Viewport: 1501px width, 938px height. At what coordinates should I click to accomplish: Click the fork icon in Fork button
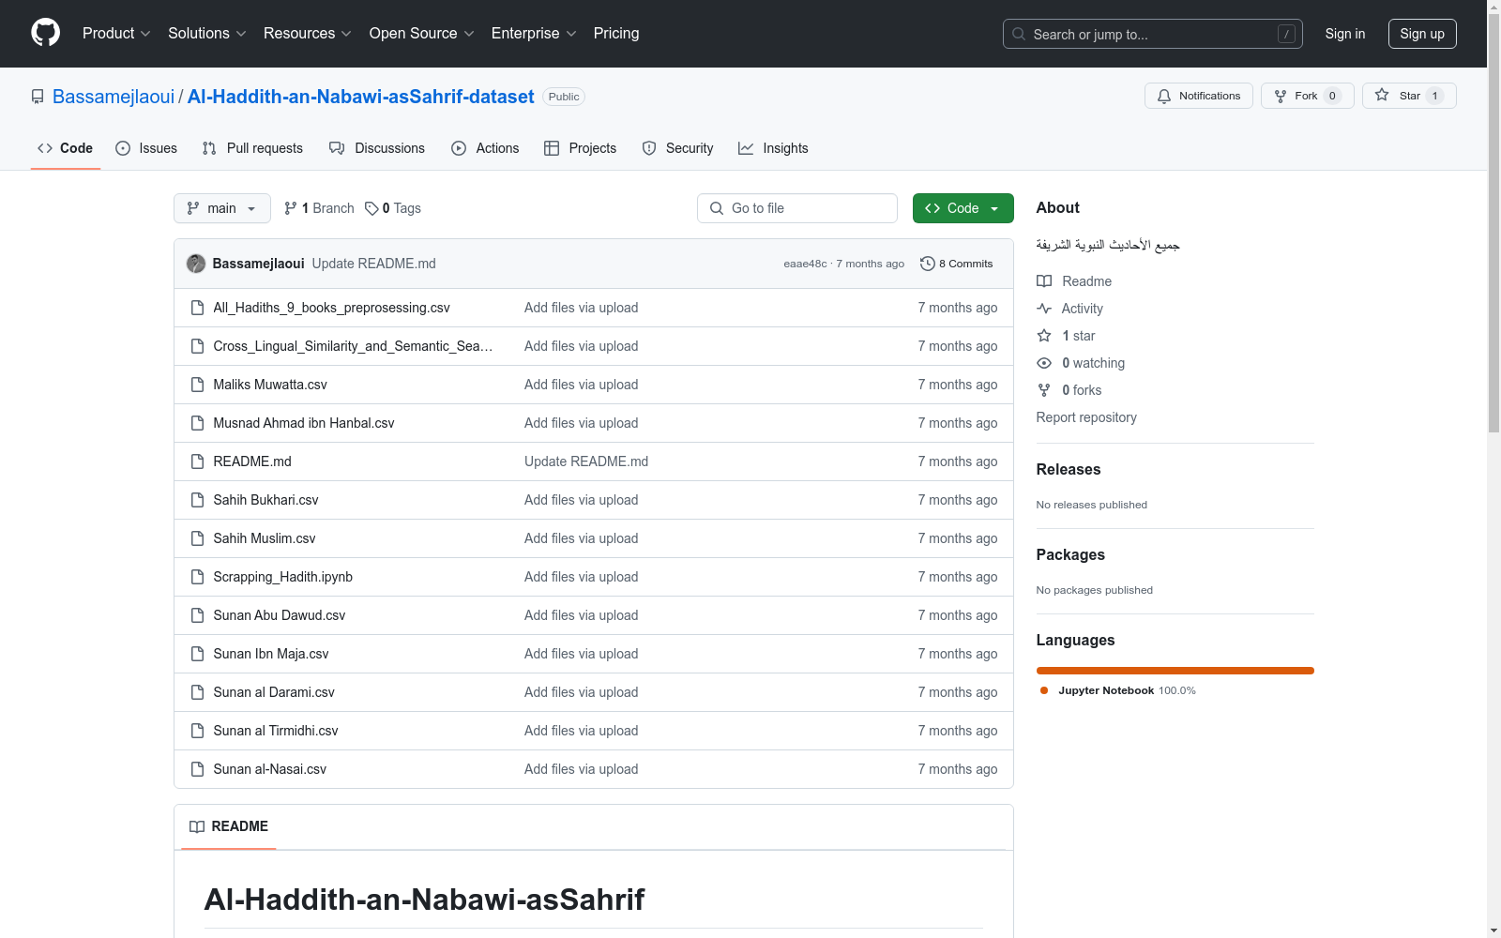tap(1281, 96)
